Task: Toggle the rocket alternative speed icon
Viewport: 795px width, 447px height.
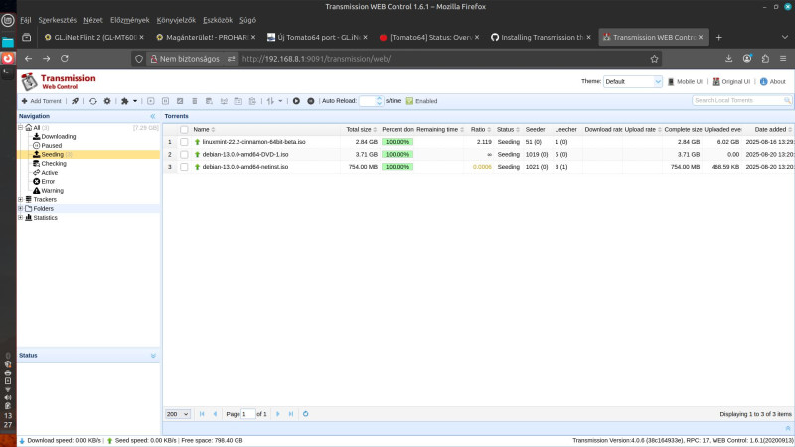Action: tap(76, 101)
